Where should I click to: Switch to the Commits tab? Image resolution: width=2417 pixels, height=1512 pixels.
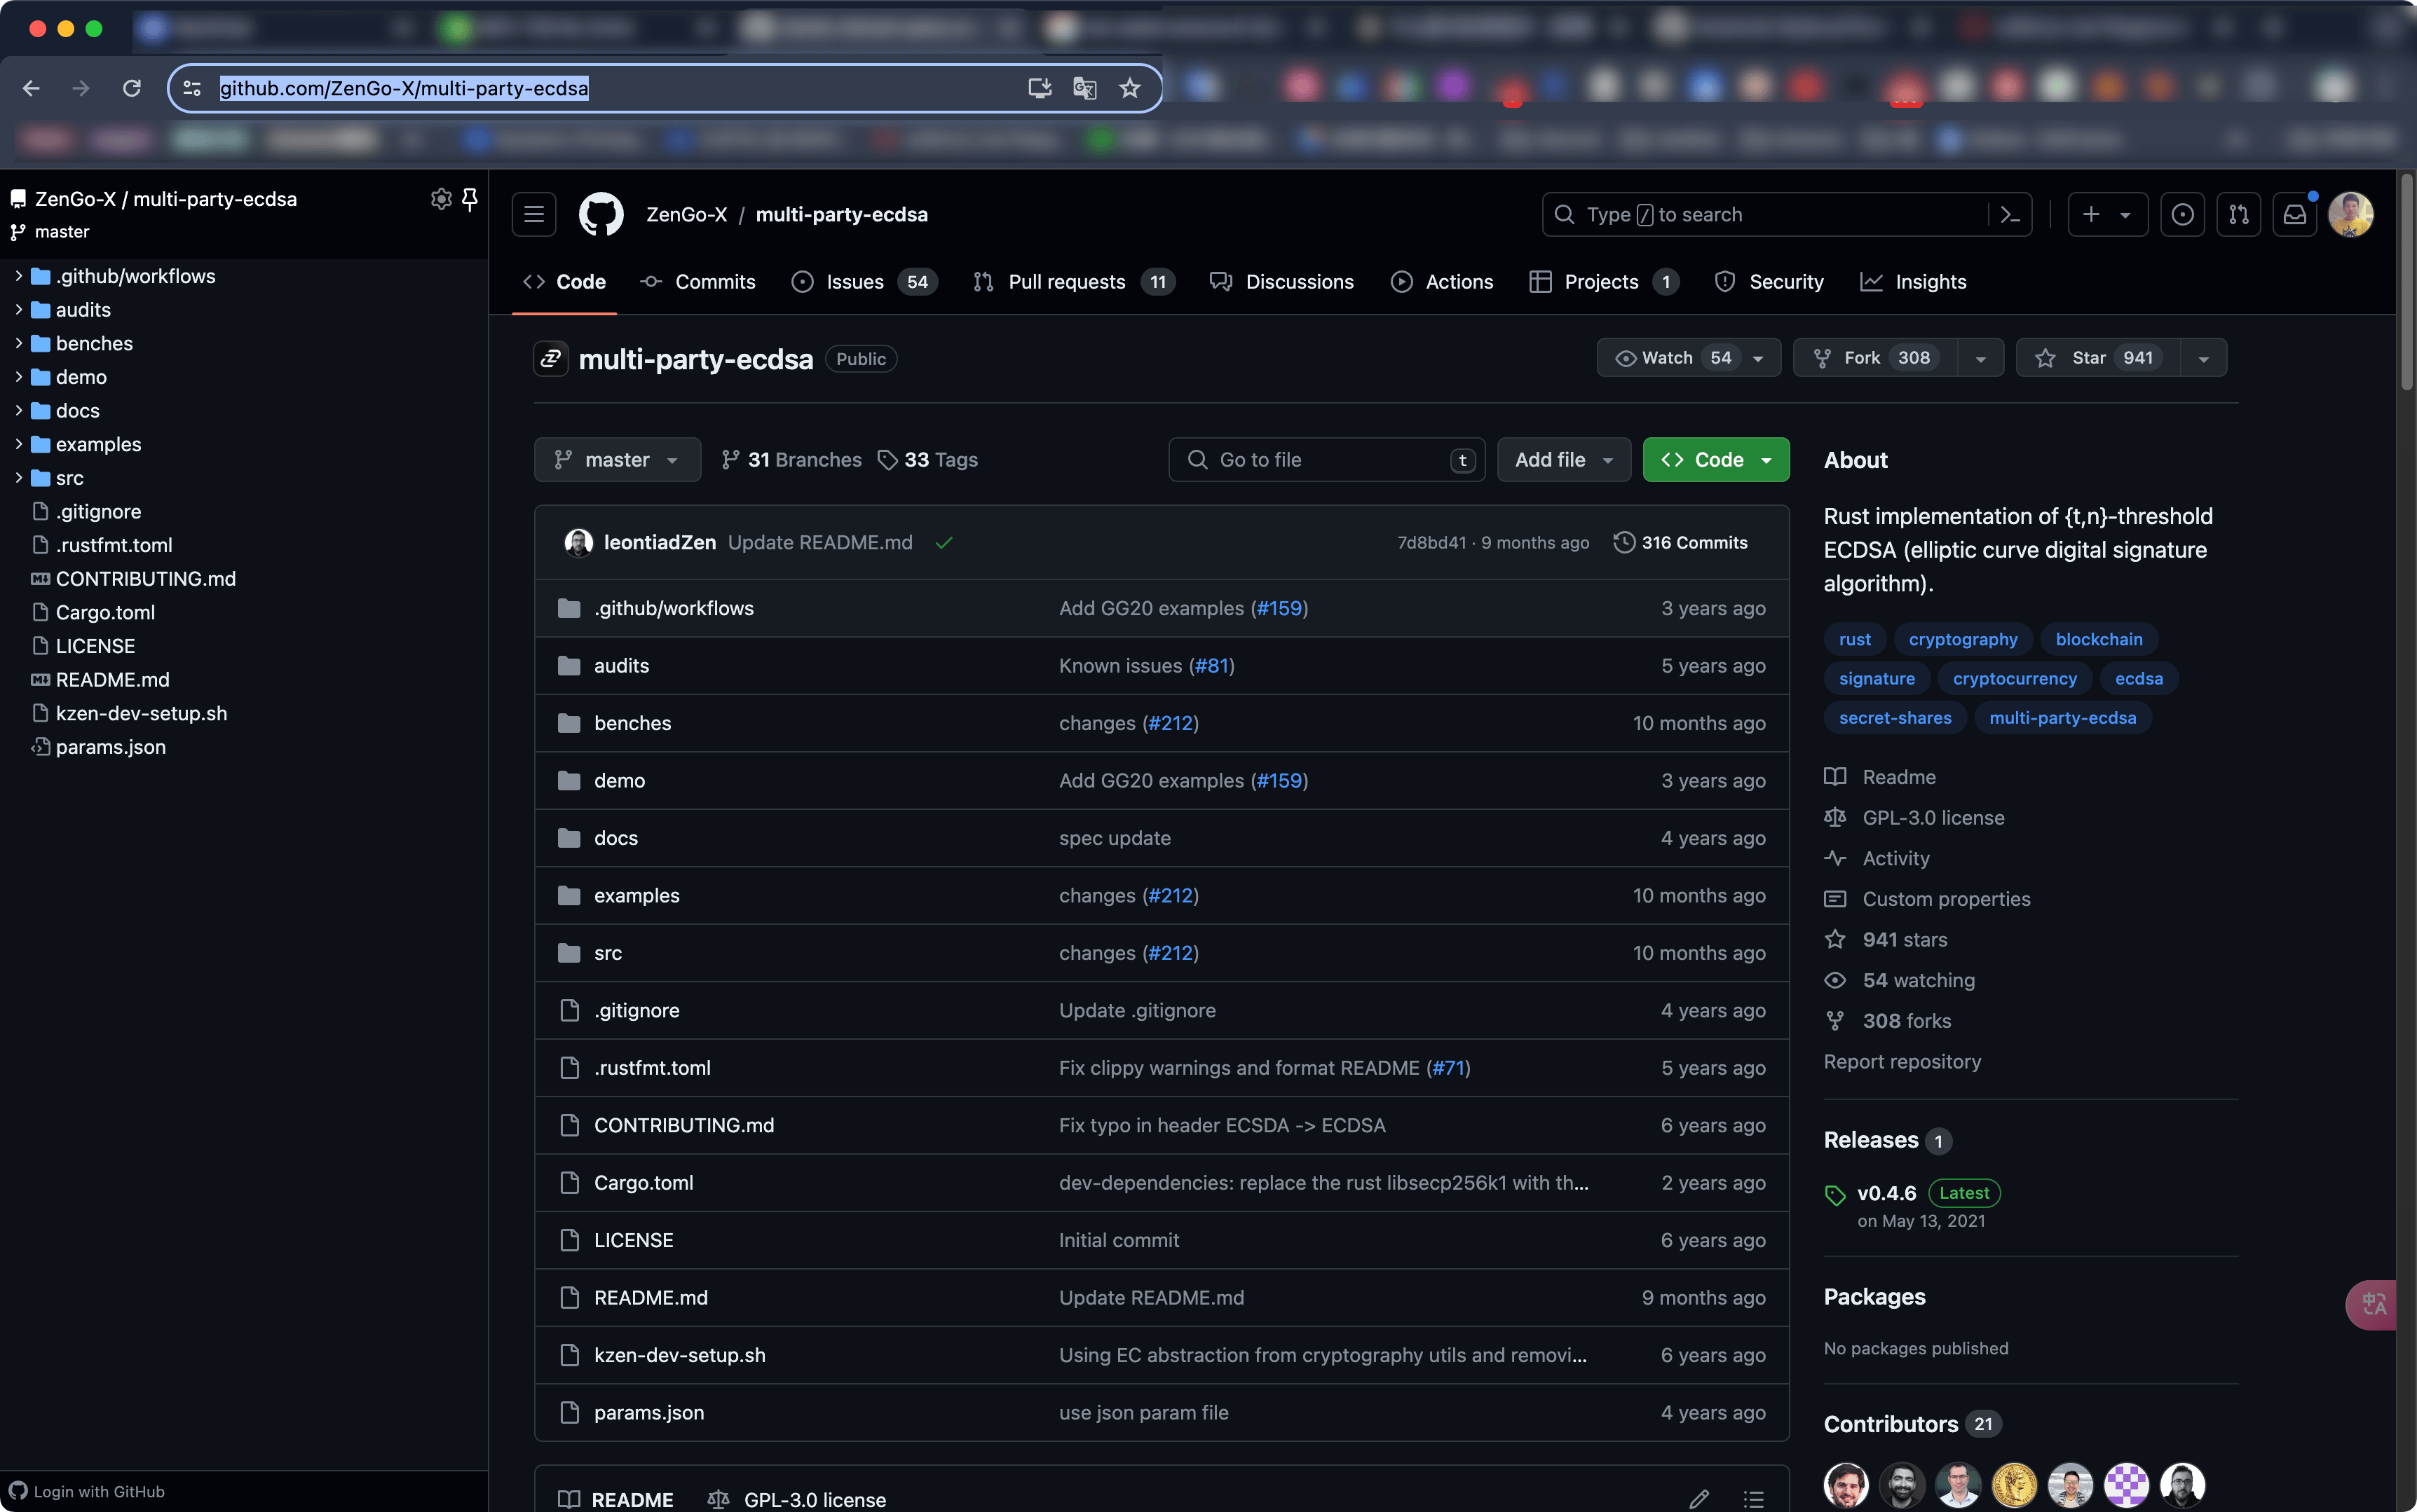(698, 282)
